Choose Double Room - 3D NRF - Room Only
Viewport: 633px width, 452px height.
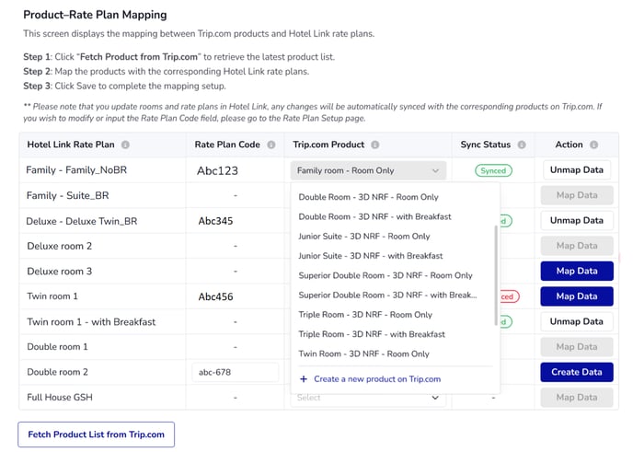point(368,197)
